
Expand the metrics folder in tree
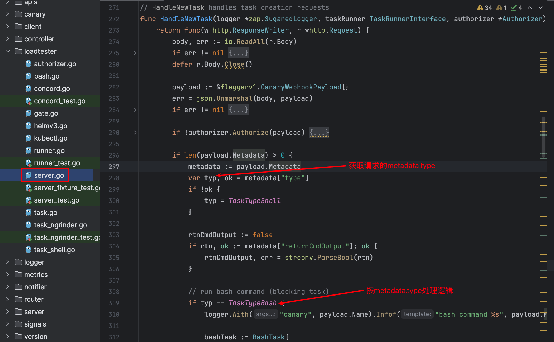(x=8, y=275)
